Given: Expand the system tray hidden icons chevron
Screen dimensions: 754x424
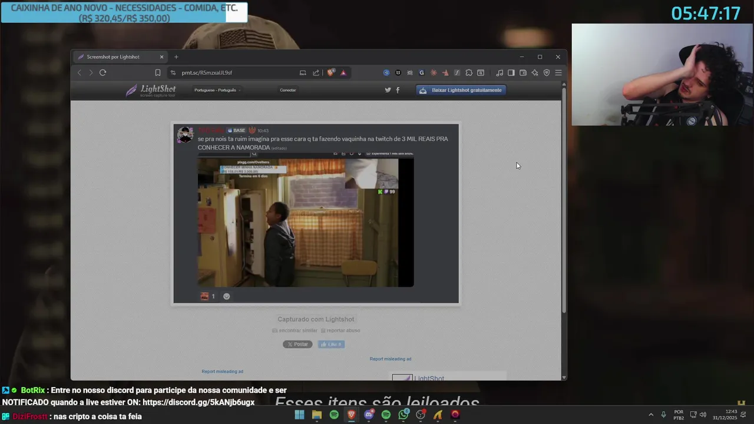Looking at the screenshot, I should pyautogui.click(x=651, y=415).
